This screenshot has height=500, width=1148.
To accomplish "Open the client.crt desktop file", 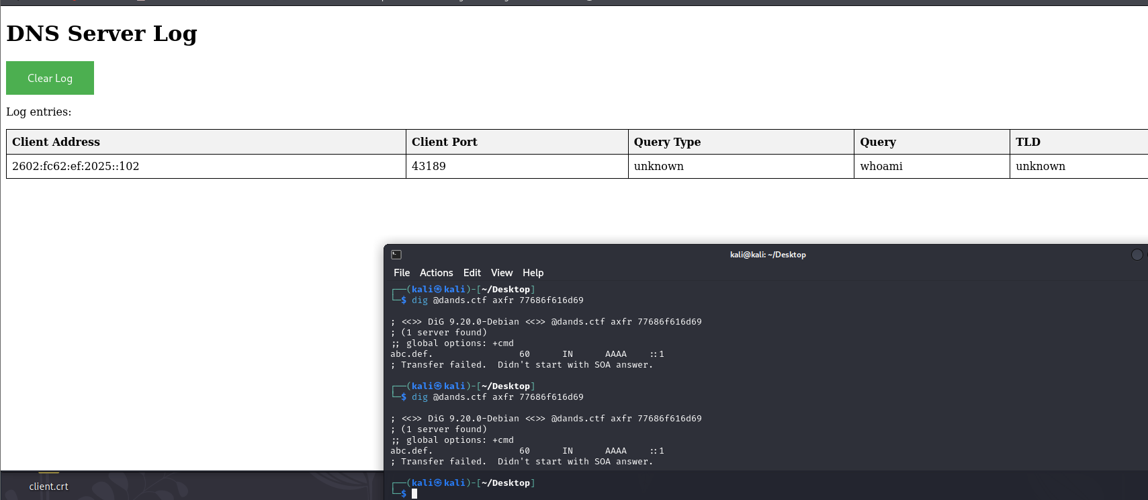I will point(48,486).
